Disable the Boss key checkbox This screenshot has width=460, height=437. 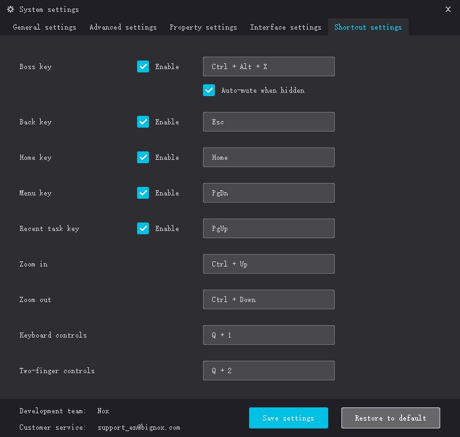pos(143,66)
